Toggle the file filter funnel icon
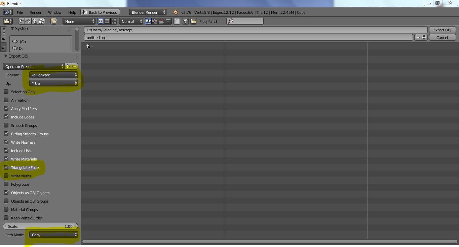Image resolution: width=459 pixels, height=247 pixels. (185, 21)
